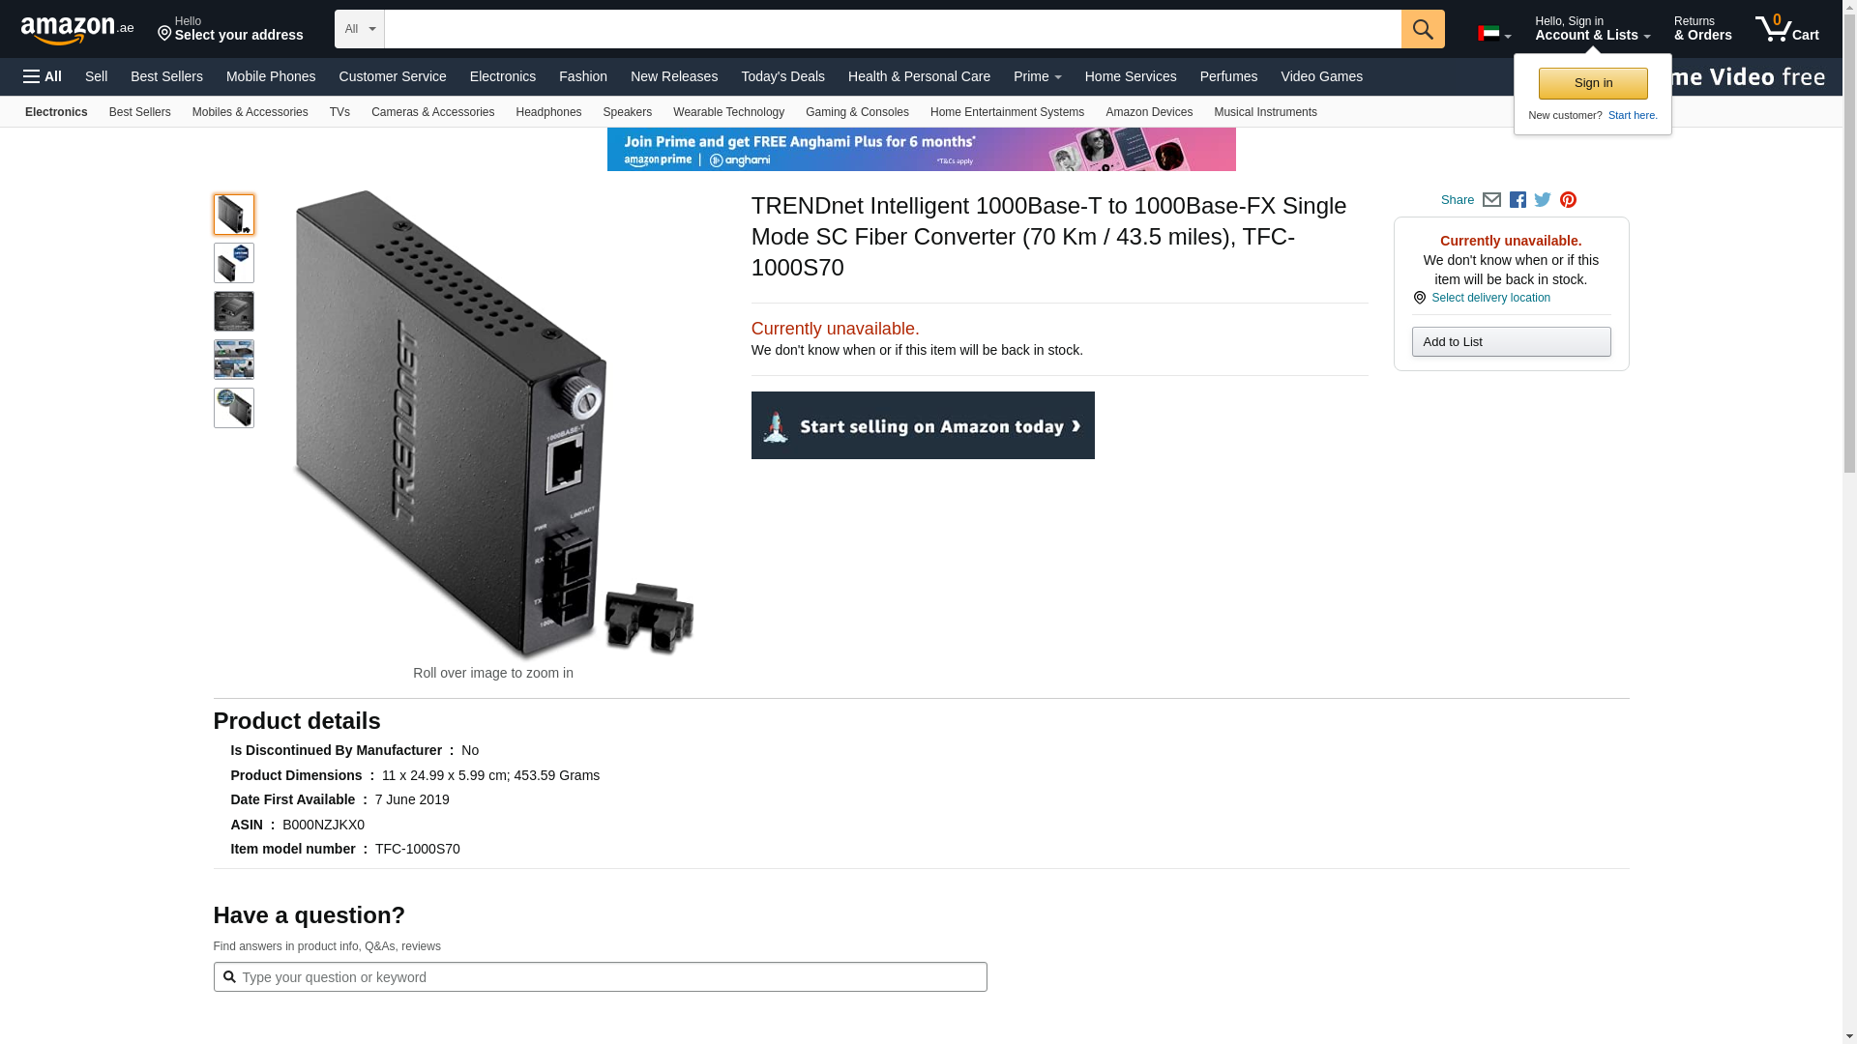Image resolution: width=1857 pixels, height=1044 pixels.
Task: Share product on Twitter icon
Action: click(x=1543, y=200)
